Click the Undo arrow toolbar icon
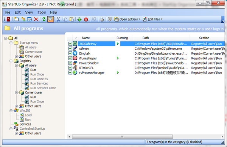This screenshot has width=227, height=147. [94, 19]
